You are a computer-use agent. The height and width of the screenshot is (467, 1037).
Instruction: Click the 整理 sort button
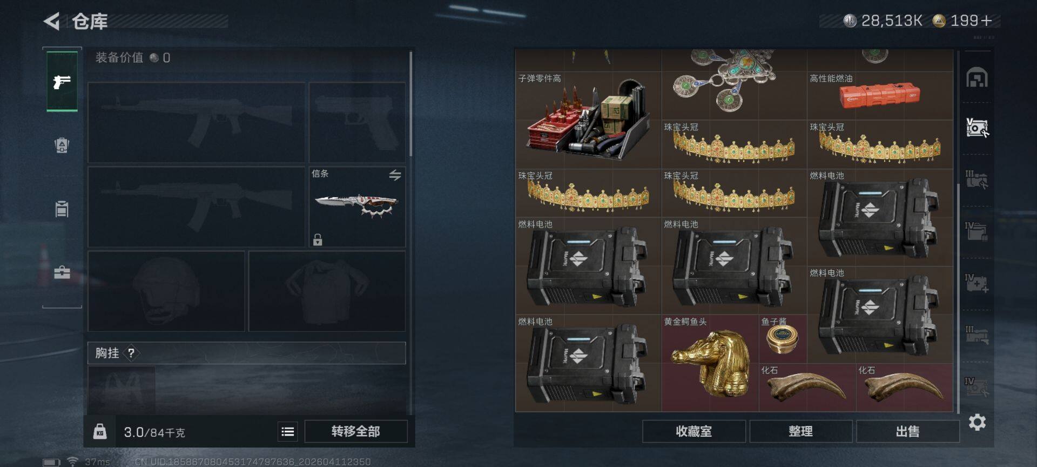[800, 431]
